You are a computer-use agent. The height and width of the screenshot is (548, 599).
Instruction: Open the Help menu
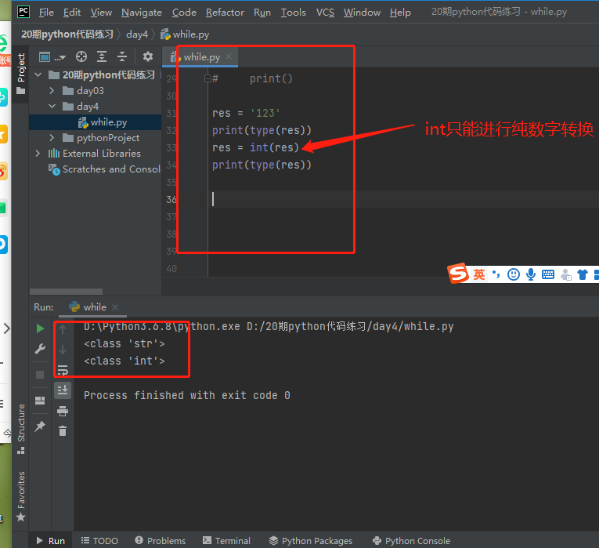(400, 13)
